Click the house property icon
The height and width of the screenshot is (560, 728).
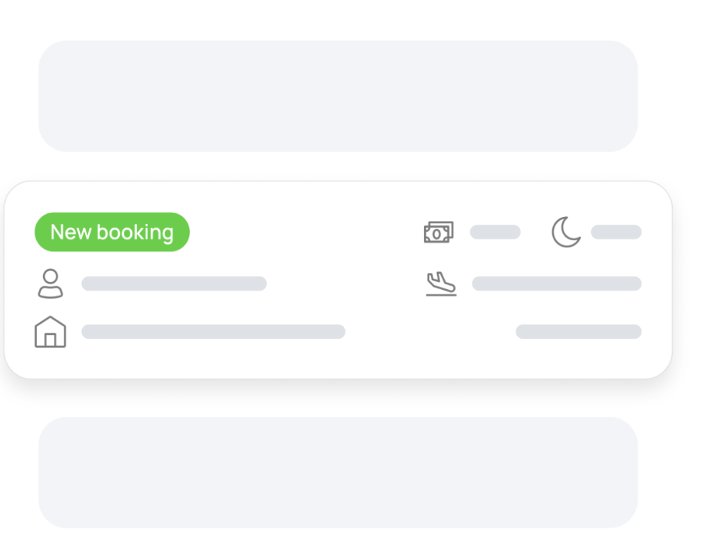[x=50, y=332]
